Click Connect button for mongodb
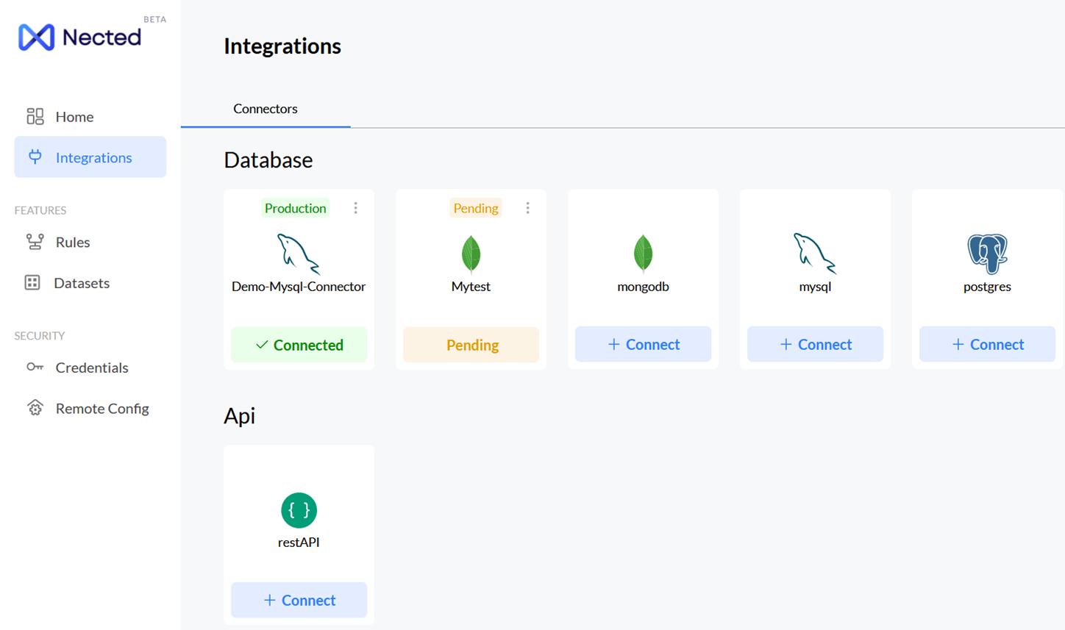The height and width of the screenshot is (630, 1065). pos(643,344)
